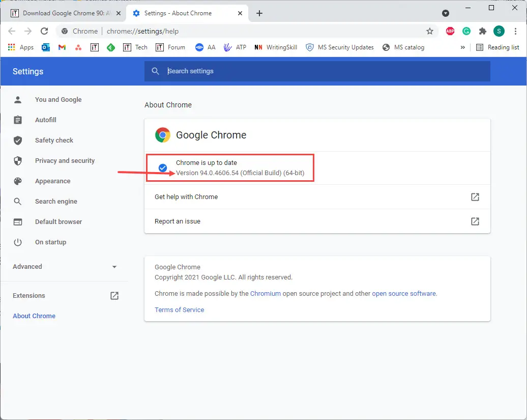527x420 pixels.
Task: Click the Version 94.0.4606.54 text
Action: pos(240,173)
